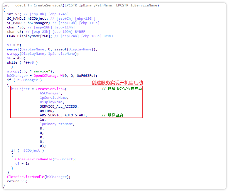
Task: Select the memset function call
Action: [x=13, y=49]
